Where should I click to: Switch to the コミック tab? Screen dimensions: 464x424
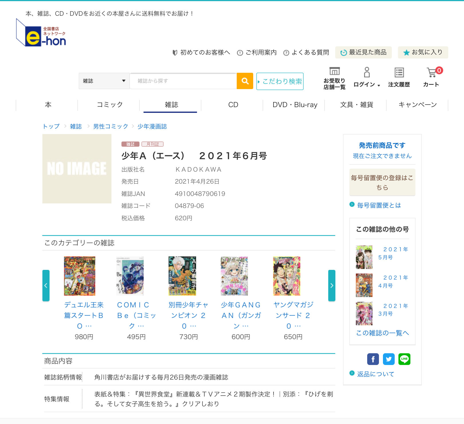[x=110, y=105]
